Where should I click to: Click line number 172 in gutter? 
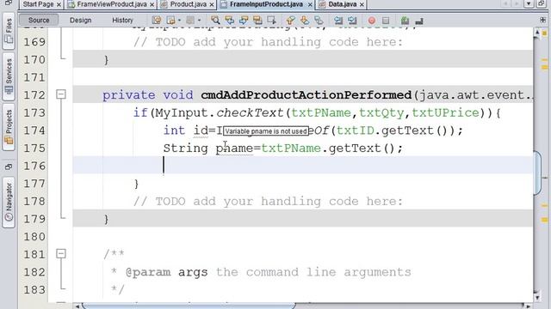pyautogui.click(x=34, y=95)
